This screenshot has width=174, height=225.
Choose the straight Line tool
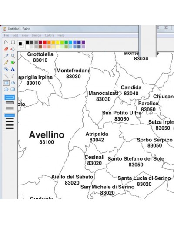[6, 76]
